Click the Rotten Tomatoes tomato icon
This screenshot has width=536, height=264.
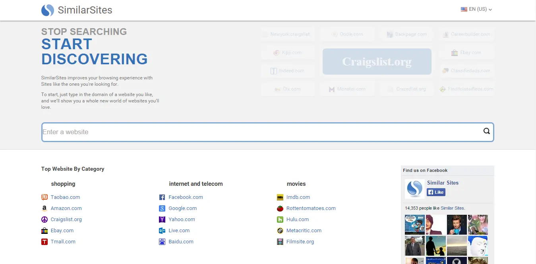[279, 208]
